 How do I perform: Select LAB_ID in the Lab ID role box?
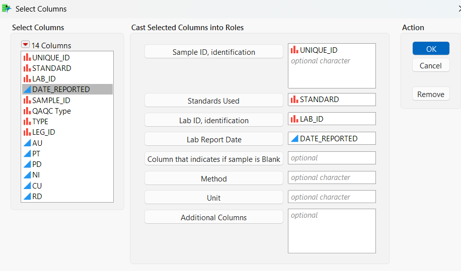coord(332,119)
